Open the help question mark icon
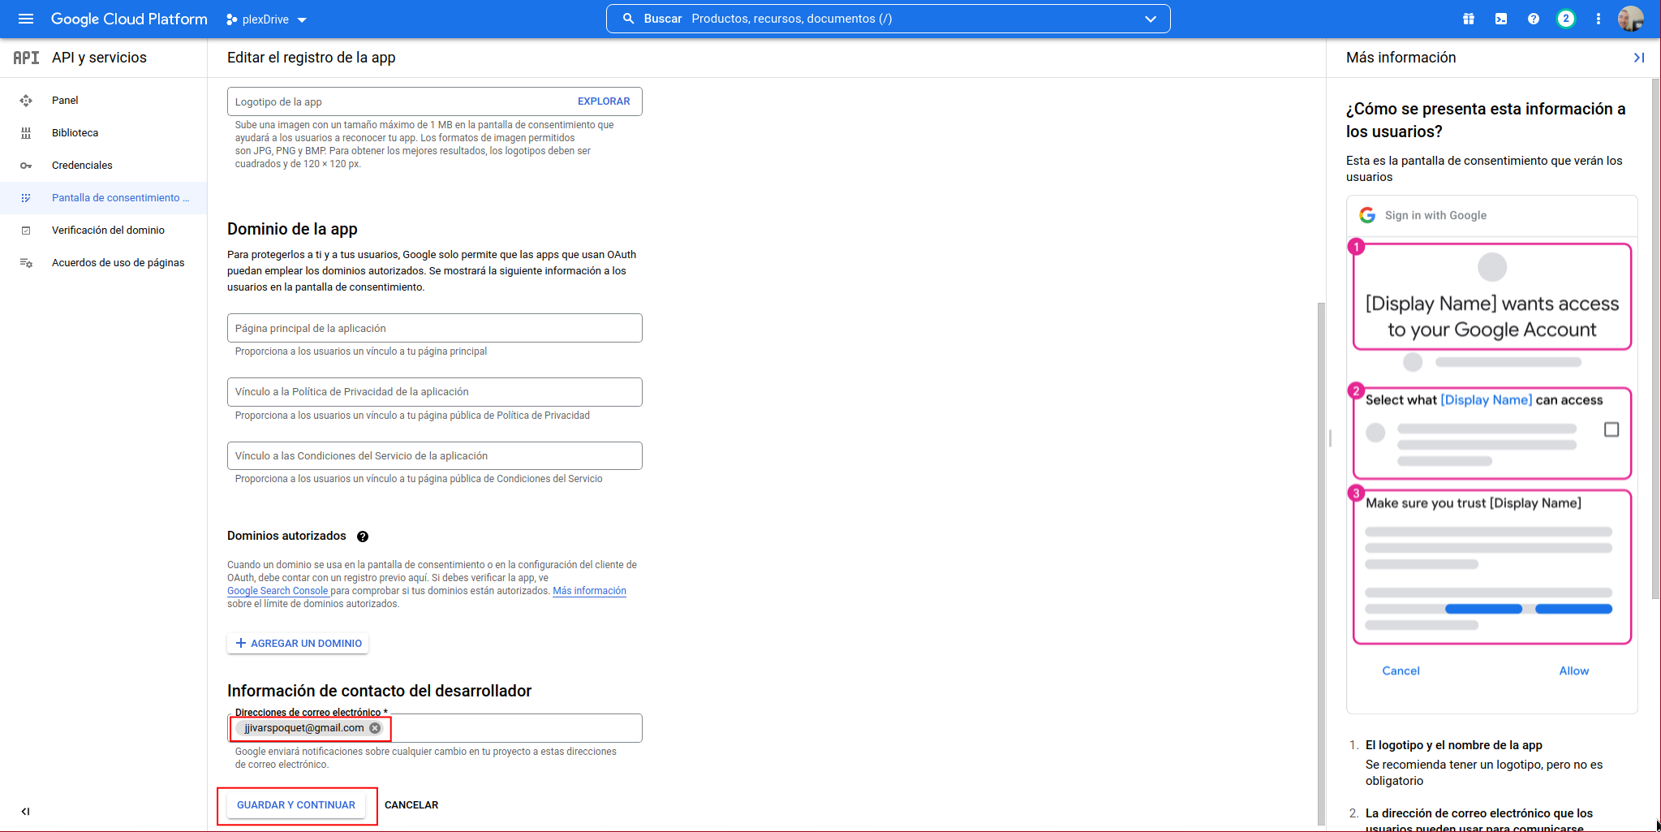The height and width of the screenshot is (832, 1661). click(x=1533, y=19)
